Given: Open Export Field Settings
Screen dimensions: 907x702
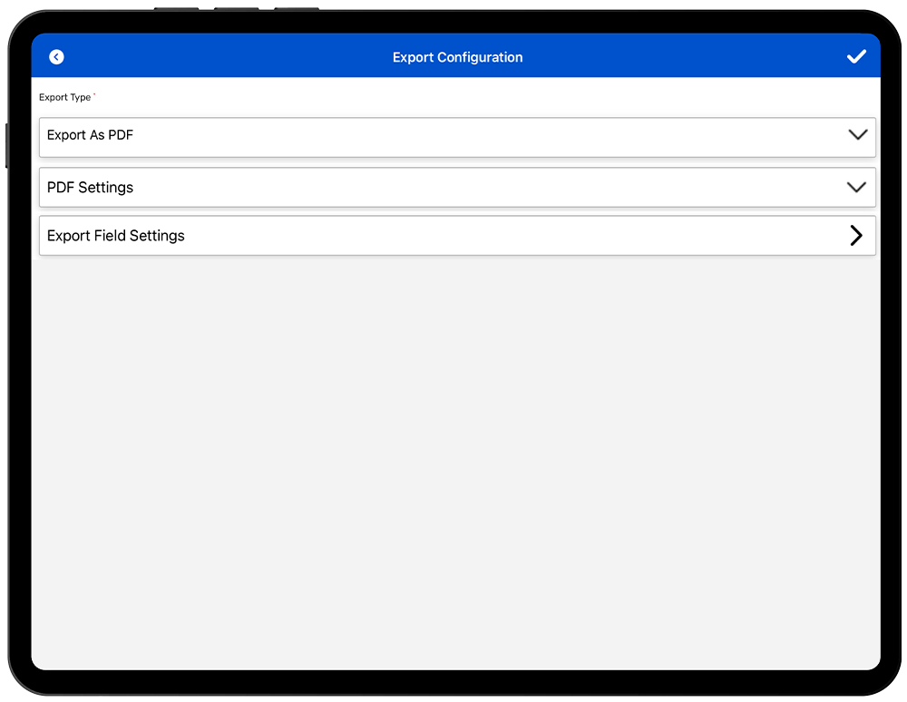Looking at the screenshot, I should point(457,236).
